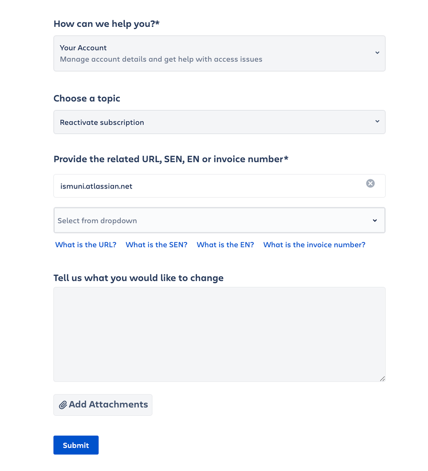Click 'Tell us what you would like to change' label
This screenshot has width=428, height=471.
coord(139,278)
